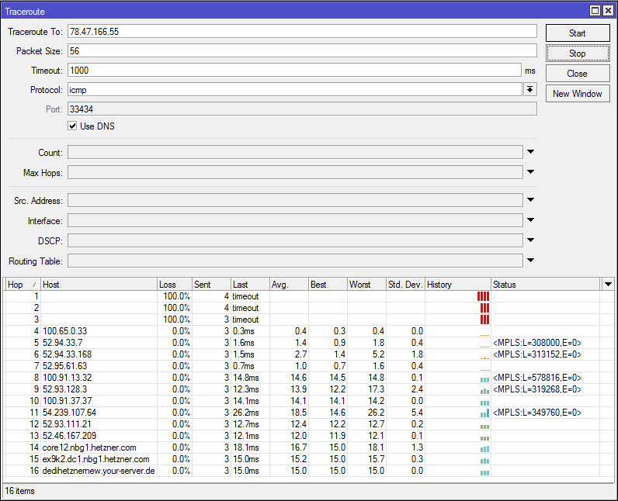This screenshot has width=618, height=501.
Task: Sort by the Host column header
Action: click(99, 284)
